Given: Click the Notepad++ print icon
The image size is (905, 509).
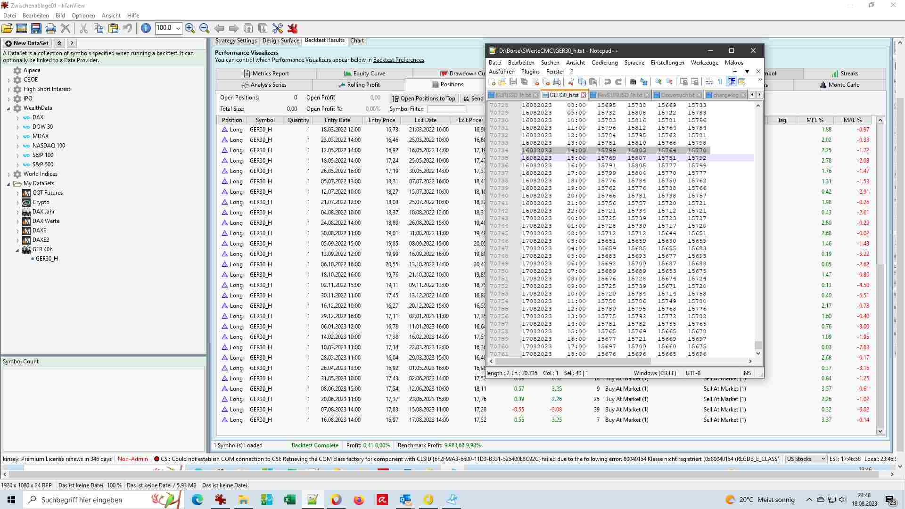Looking at the screenshot, I should pos(557,82).
